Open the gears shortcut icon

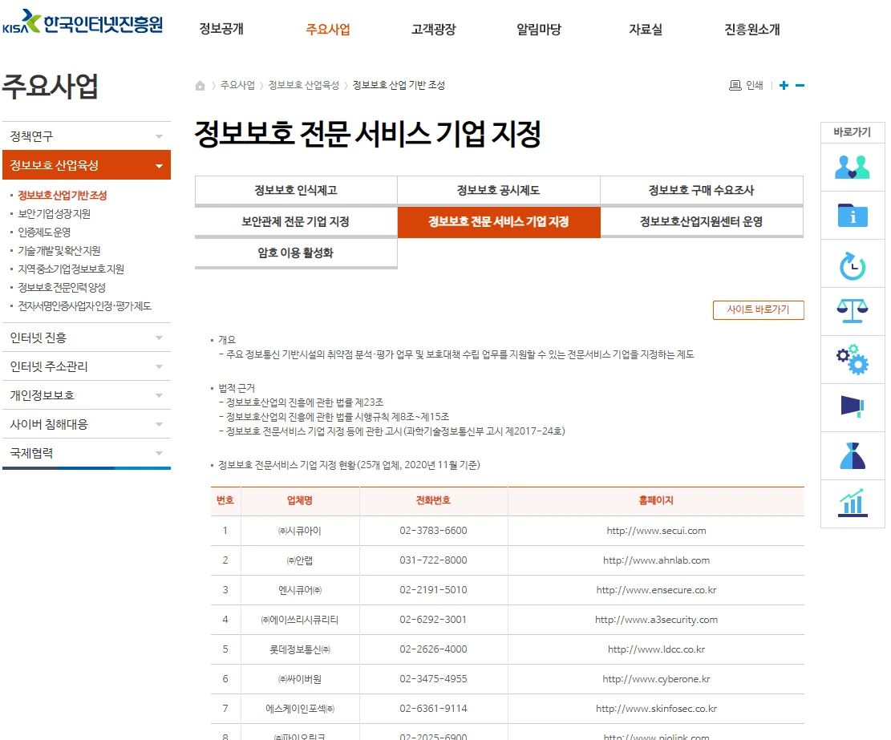pos(853,359)
